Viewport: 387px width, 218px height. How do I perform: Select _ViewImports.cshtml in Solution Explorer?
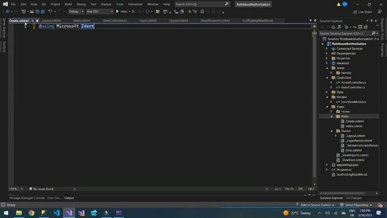click(x=355, y=155)
